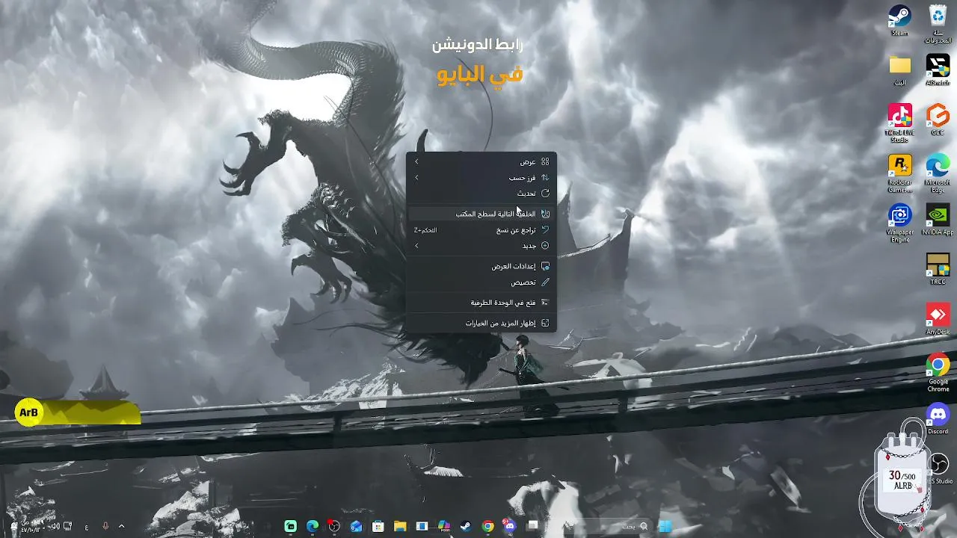Open Discord icon on the taskbar
This screenshot has height=538, width=957.
[x=510, y=527]
